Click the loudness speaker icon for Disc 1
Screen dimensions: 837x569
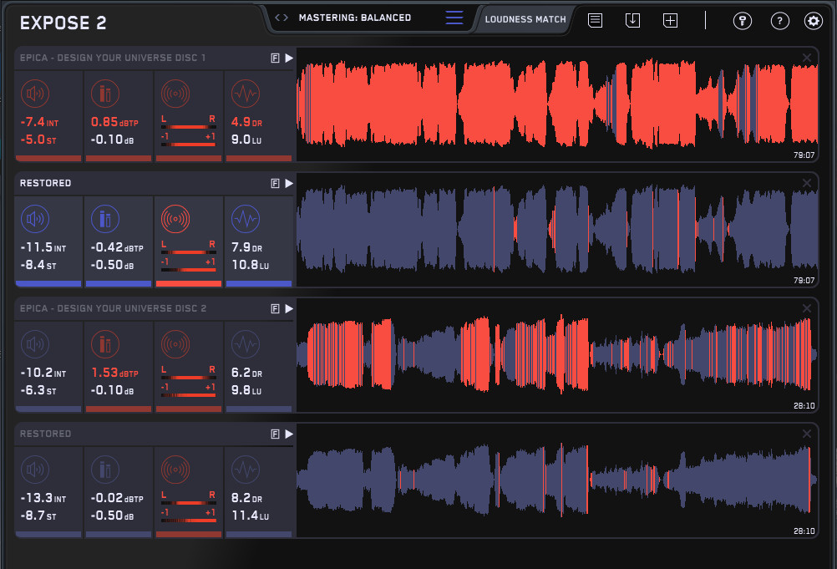(x=35, y=94)
